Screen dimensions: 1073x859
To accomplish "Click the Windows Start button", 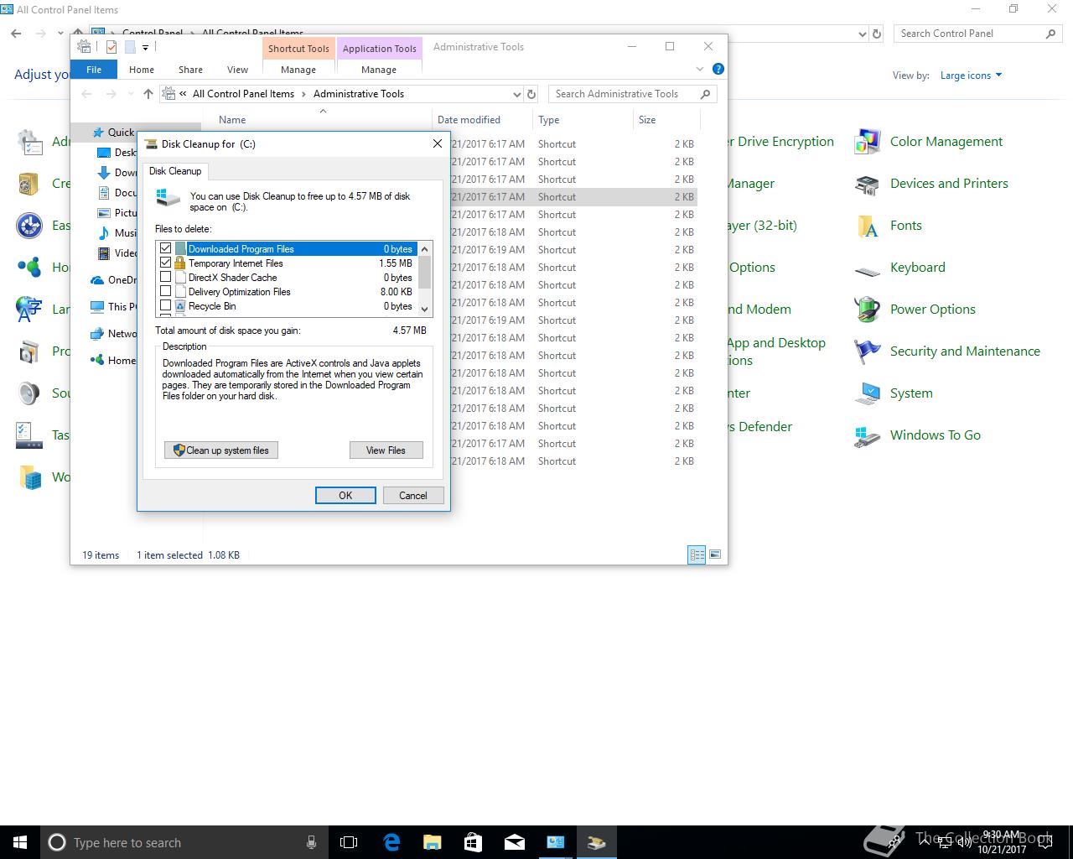I will [x=20, y=842].
